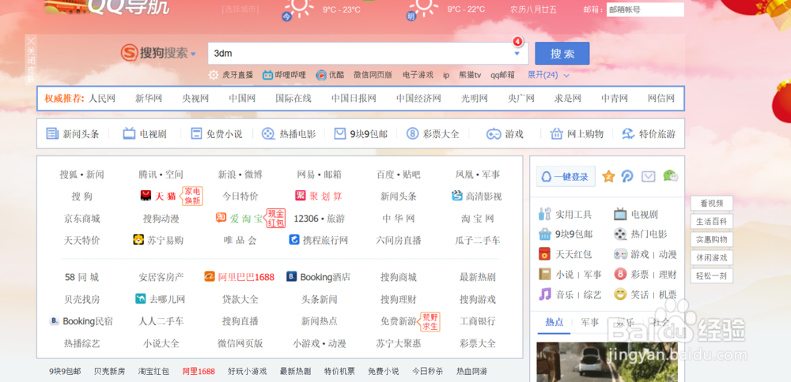
Task: Open 网信网 link
Action: 660,98
